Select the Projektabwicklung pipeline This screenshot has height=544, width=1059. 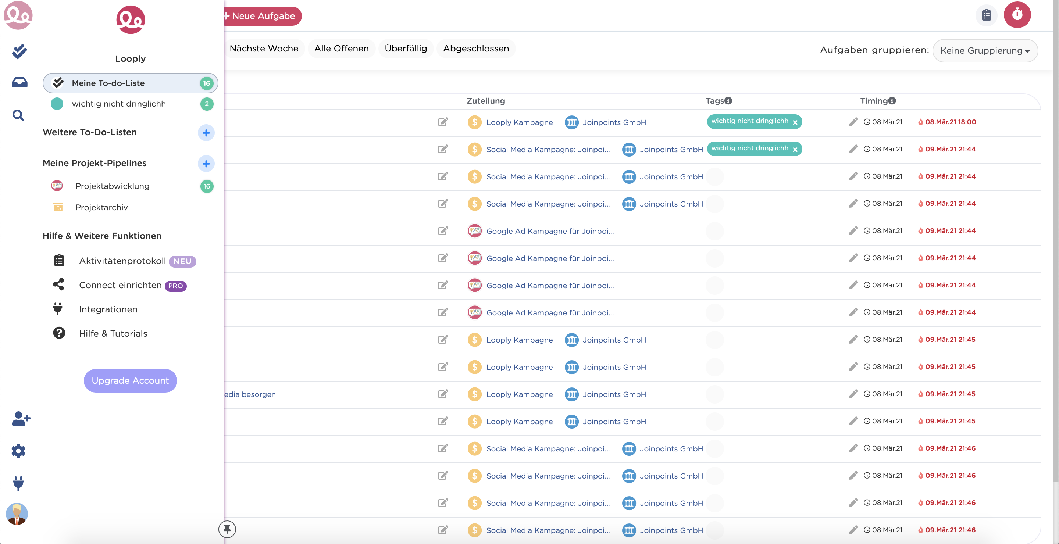click(113, 186)
